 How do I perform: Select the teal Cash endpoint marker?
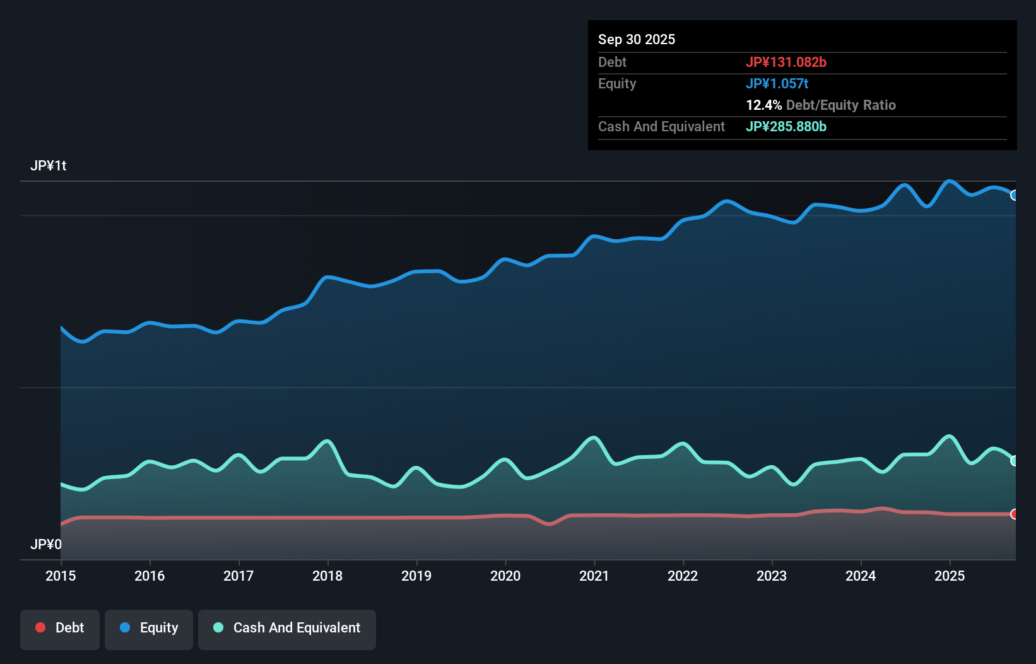[x=1014, y=461]
